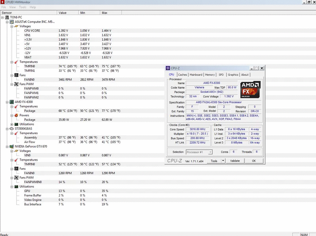Collapse the ASUSTeK Computer node
316x236 pixels.
pyautogui.click(x=7, y=22)
